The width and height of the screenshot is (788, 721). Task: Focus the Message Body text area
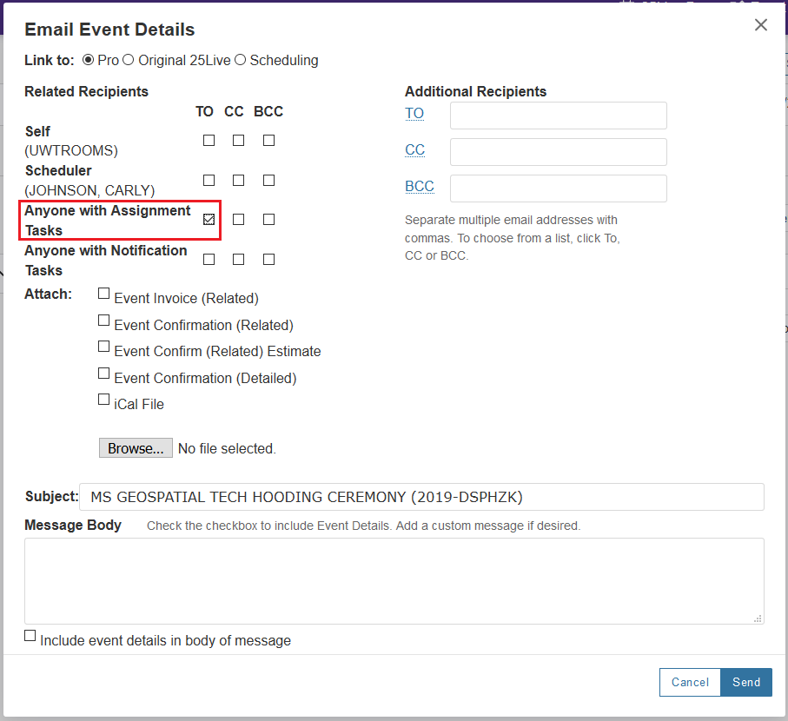point(394,580)
